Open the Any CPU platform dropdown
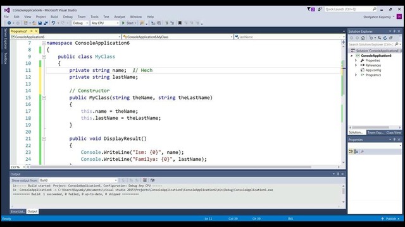The image size is (405, 227). (105, 23)
